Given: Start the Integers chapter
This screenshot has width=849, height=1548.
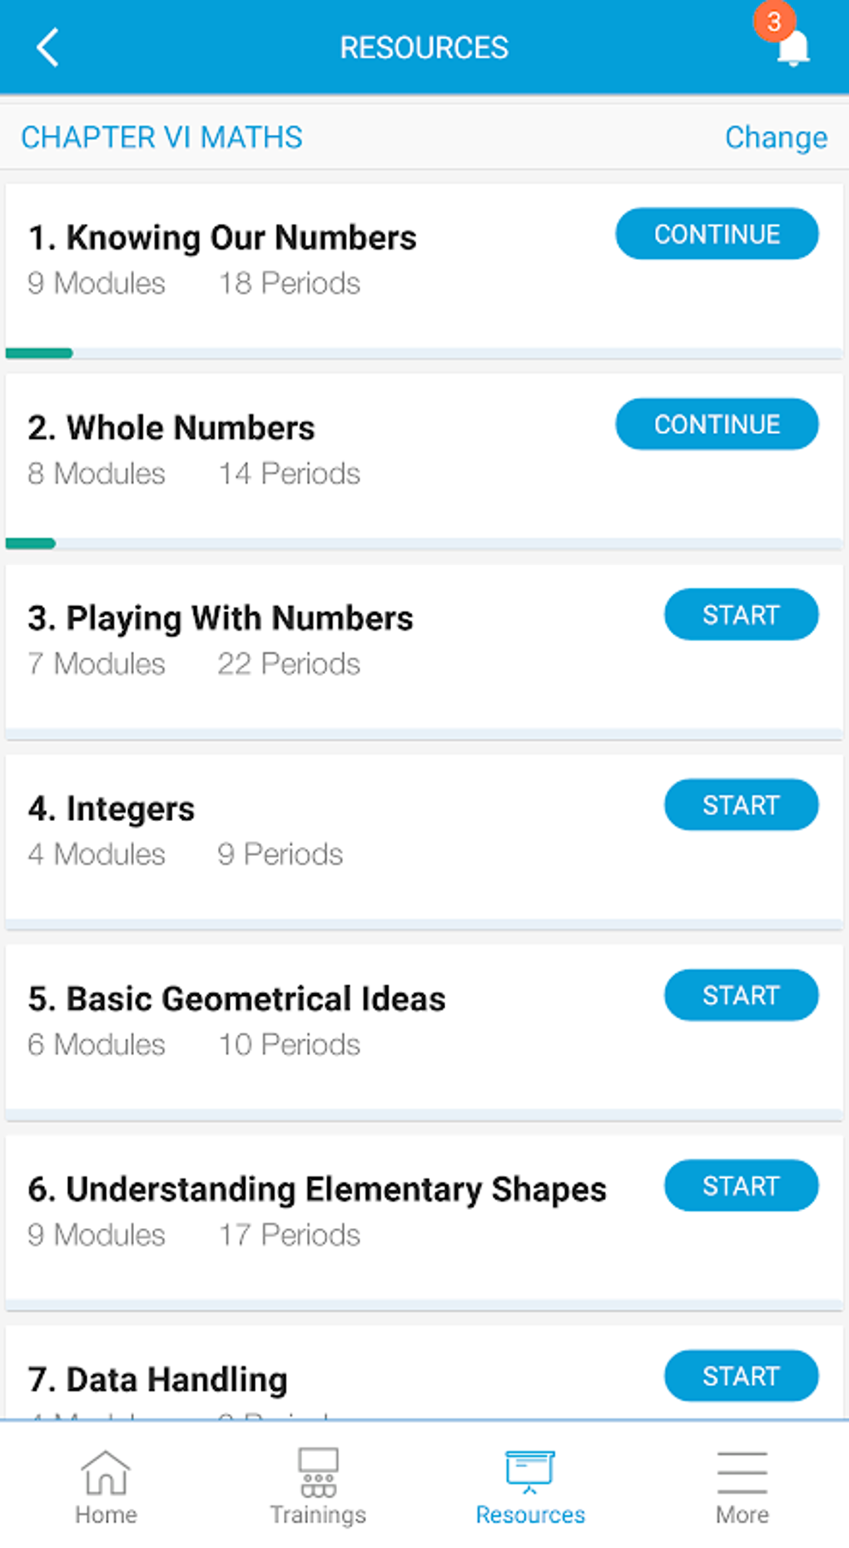Looking at the screenshot, I should [741, 805].
